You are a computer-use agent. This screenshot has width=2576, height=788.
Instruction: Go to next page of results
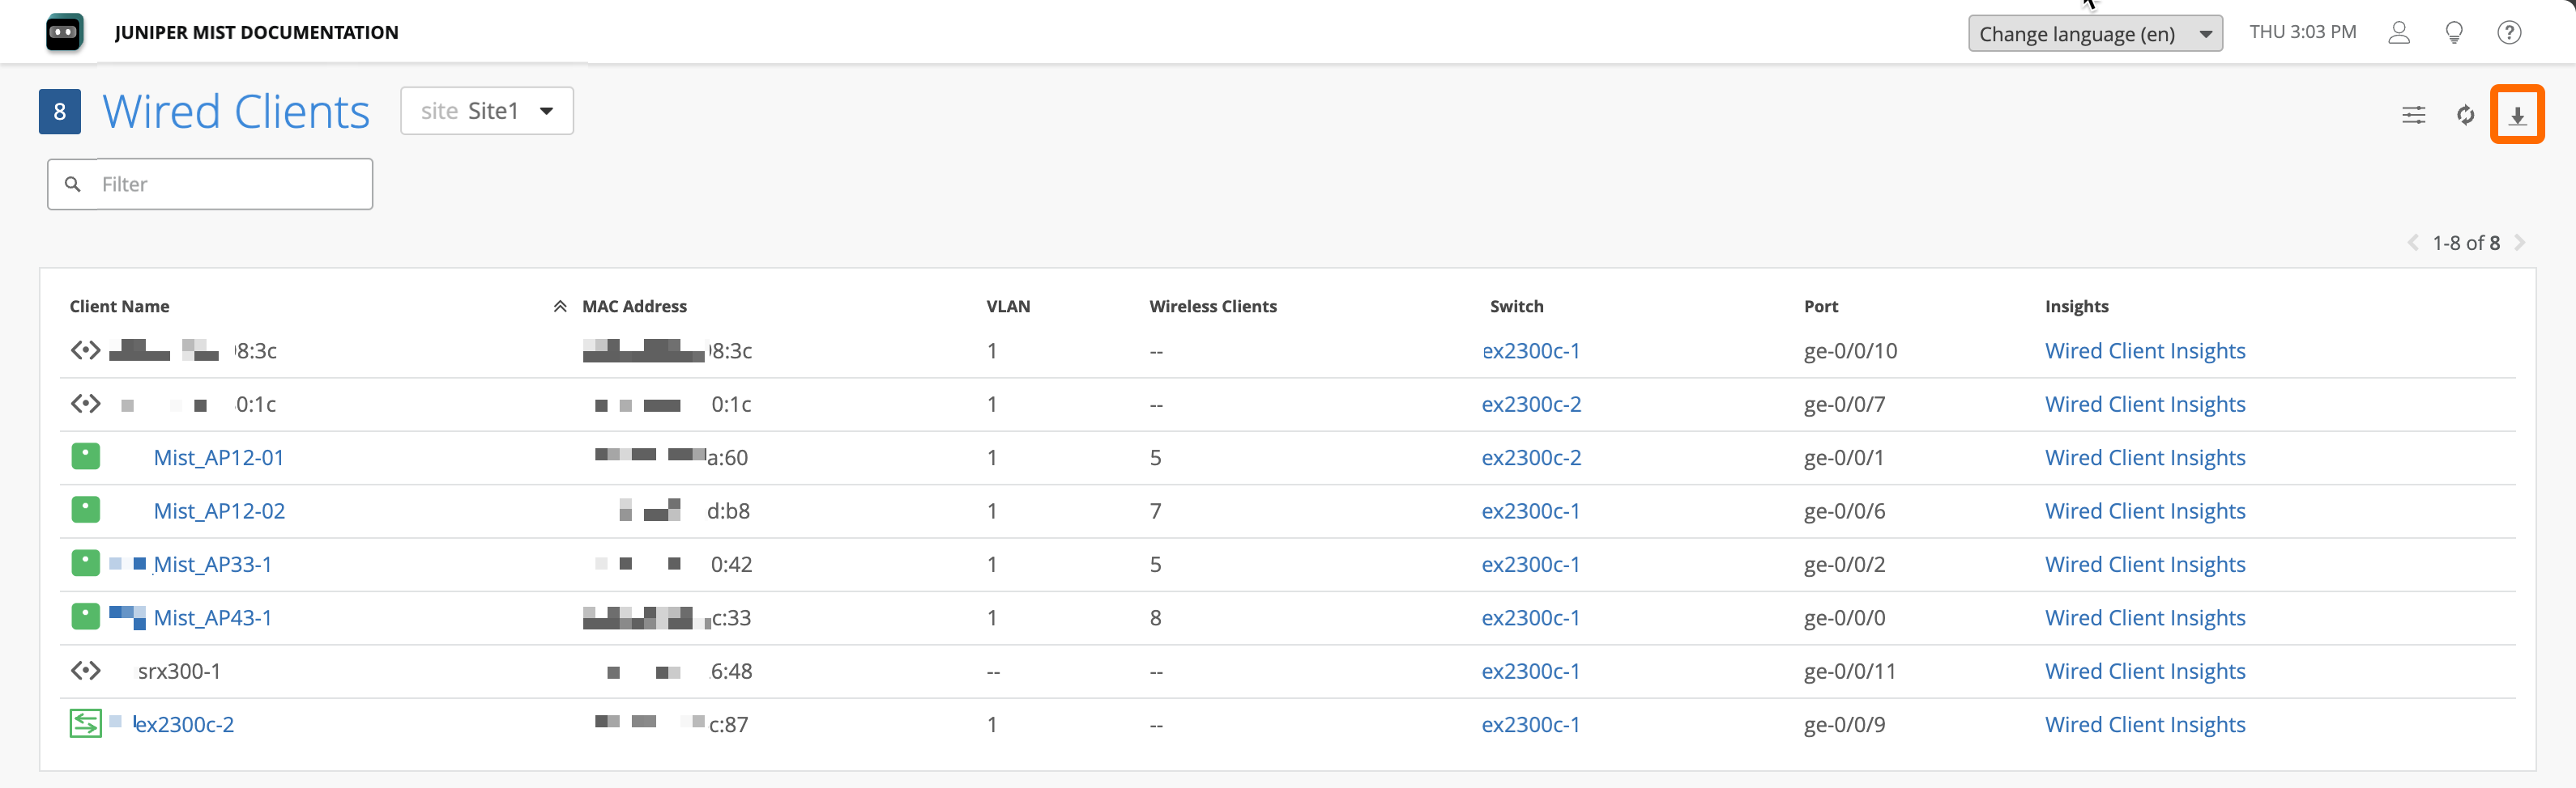click(2519, 243)
